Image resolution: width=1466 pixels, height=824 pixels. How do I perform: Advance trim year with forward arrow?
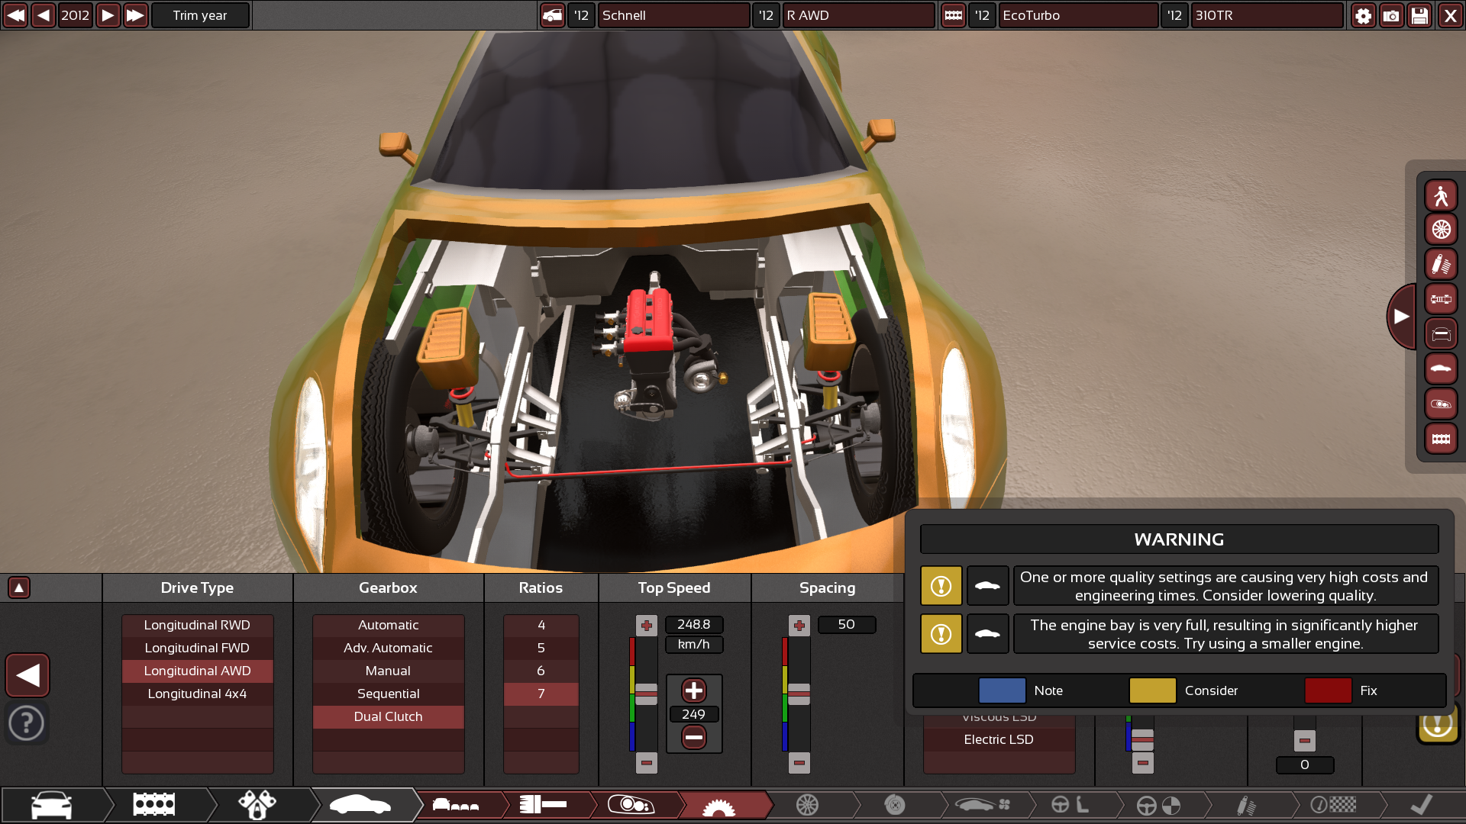pos(108,15)
